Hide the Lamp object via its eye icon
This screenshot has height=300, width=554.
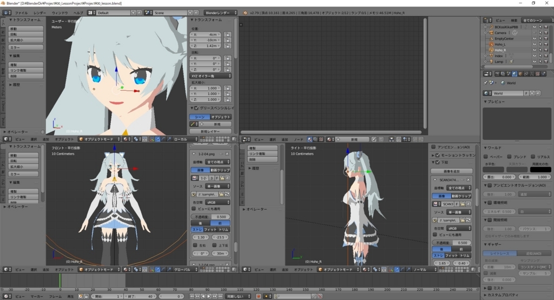click(534, 62)
